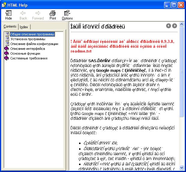Click the Forward navigation arrow
This screenshot has width=186, height=172.
pos(38,15)
